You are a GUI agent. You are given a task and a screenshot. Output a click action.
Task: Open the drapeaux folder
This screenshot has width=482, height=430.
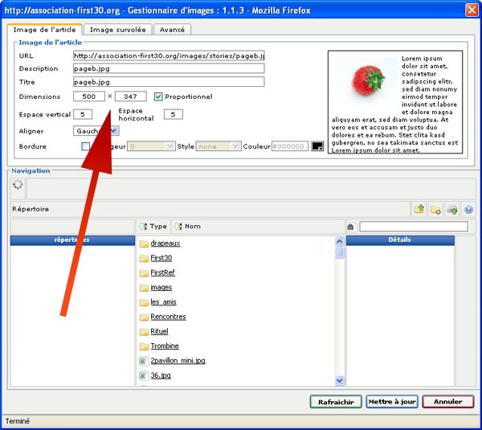pos(165,244)
